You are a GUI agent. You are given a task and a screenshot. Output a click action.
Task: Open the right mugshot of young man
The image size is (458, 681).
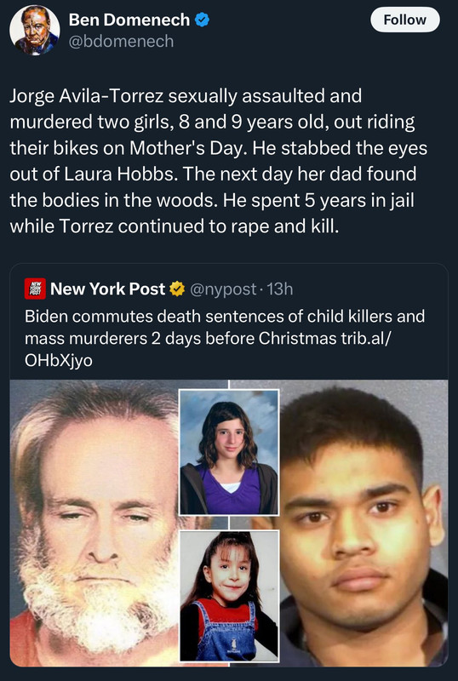pos(364,523)
